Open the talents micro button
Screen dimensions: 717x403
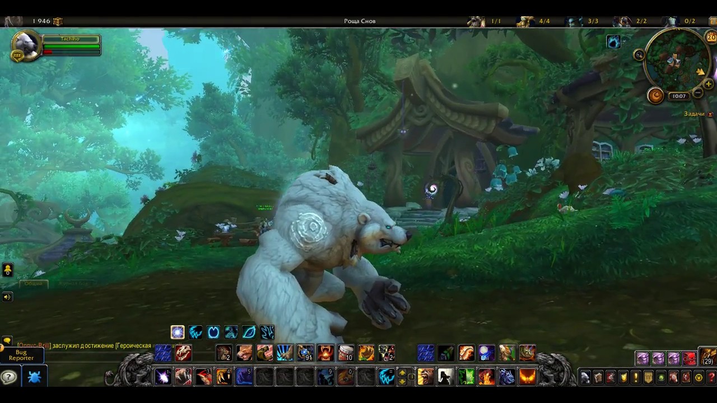pos(611,377)
